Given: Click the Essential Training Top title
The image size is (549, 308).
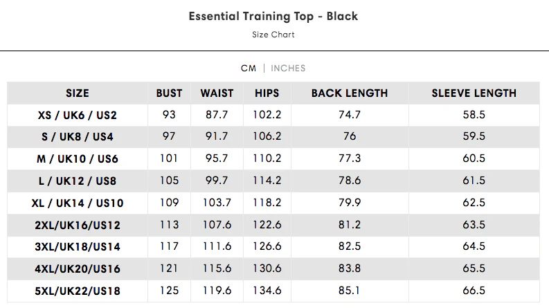Looking at the screenshot, I should click(273, 16).
